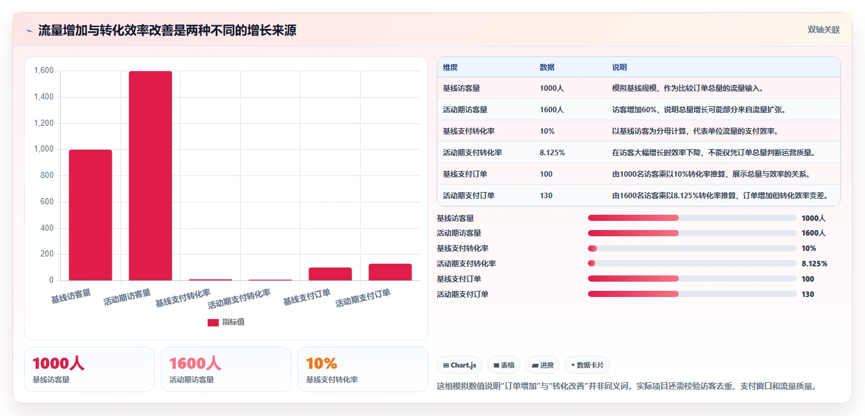Click the 1,600 y-axis label
This screenshot has height=416, width=865.
[44, 71]
